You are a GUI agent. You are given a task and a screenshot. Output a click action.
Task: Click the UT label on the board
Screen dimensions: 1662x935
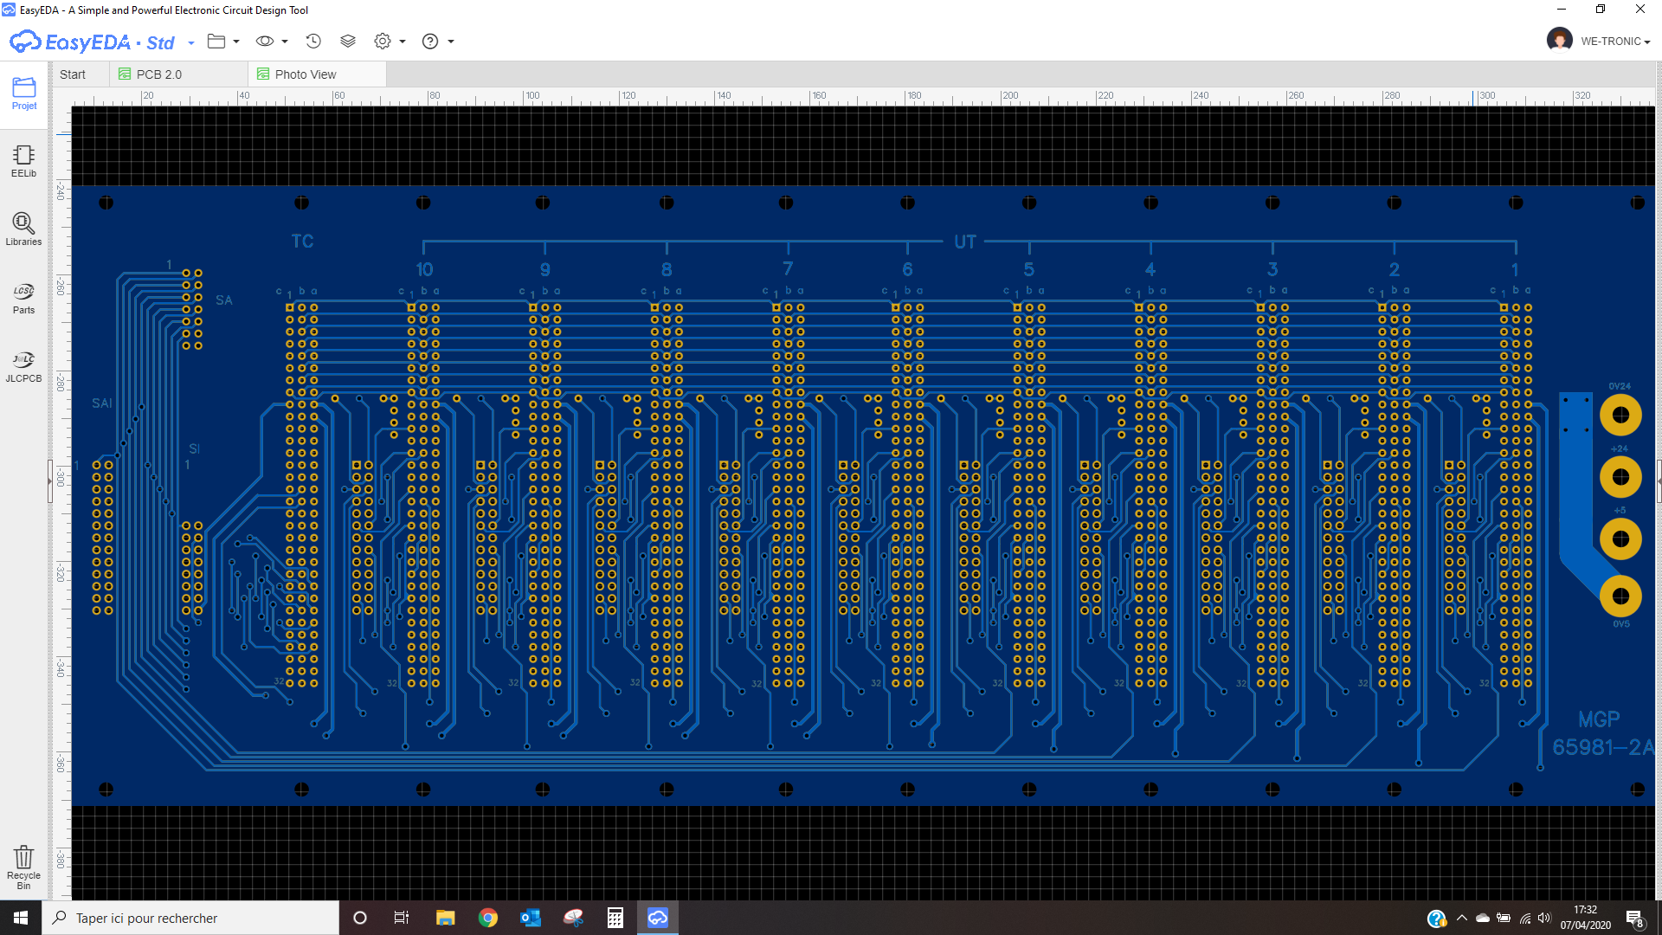(x=965, y=242)
